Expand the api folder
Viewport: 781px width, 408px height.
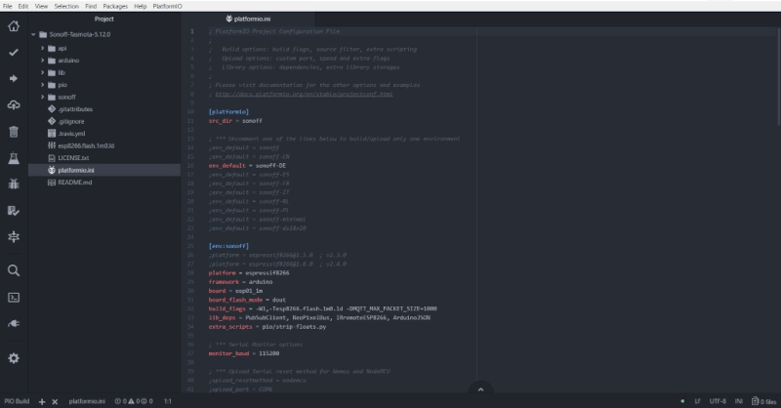click(61, 47)
